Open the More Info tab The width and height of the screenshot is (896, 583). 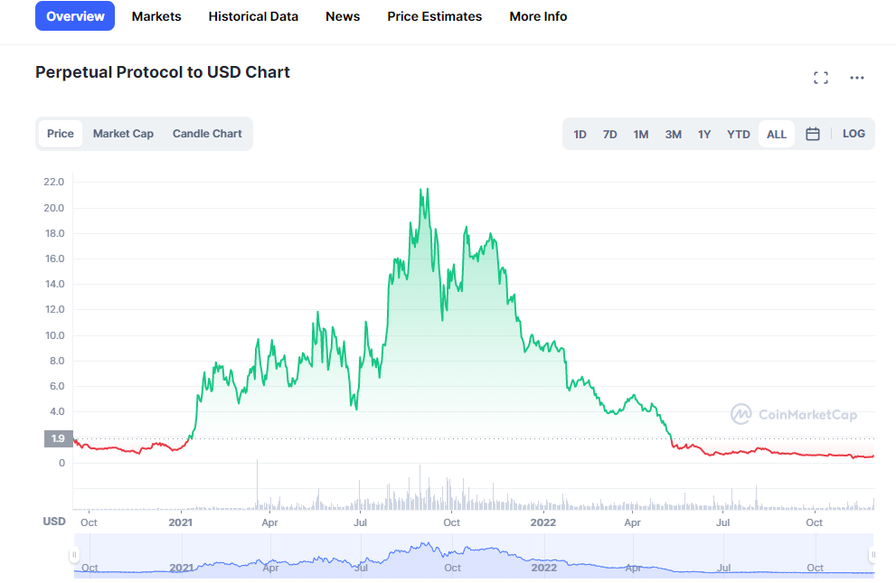pyautogui.click(x=538, y=16)
